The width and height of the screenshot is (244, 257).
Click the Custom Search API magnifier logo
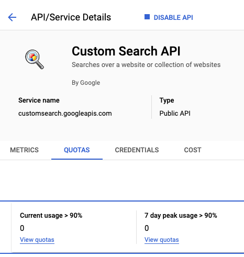(x=35, y=59)
